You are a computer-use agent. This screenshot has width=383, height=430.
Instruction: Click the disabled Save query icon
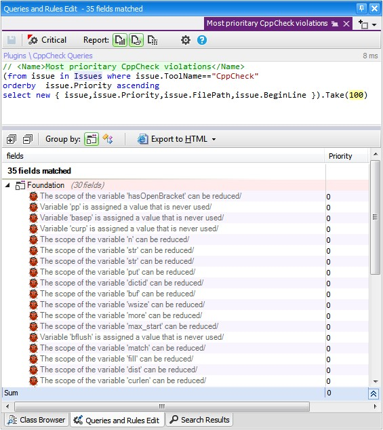(x=12, y=40)
